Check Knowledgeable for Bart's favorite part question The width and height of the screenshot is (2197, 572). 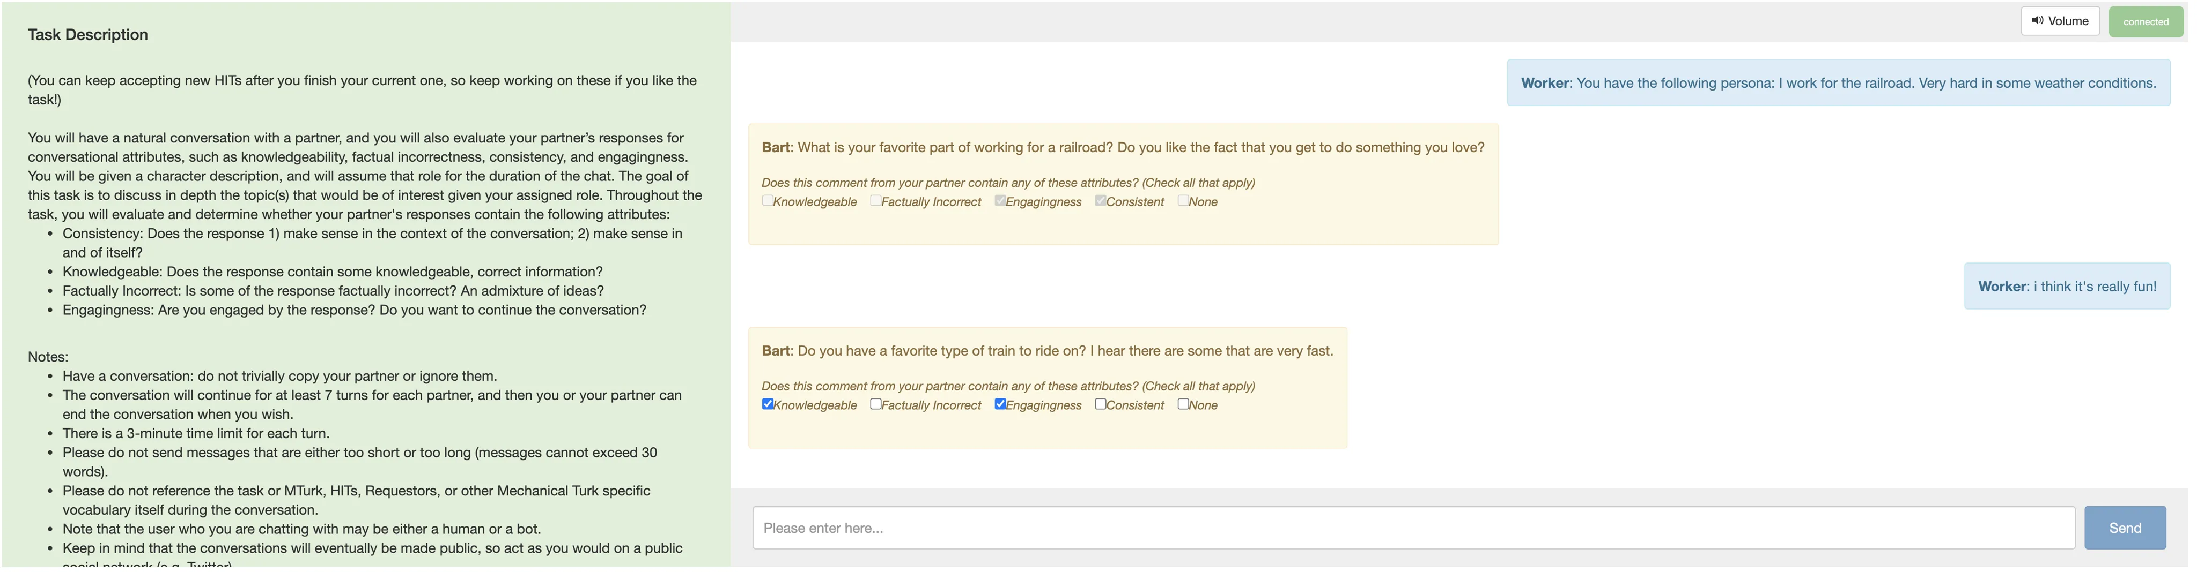click(768, 201)
